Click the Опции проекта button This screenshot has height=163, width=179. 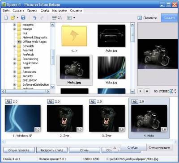(19, 150)
